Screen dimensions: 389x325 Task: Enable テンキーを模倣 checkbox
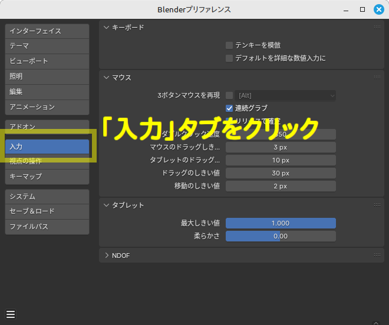229,45
